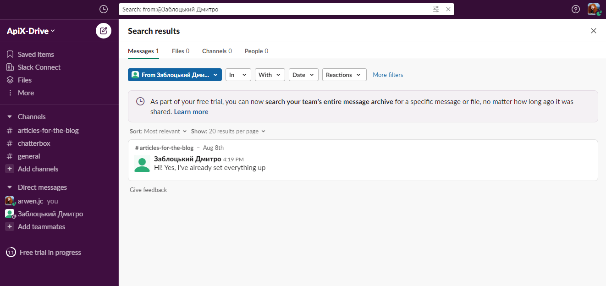The height and width of the screenshot is (286, 606).
Task: Switch to the Channels results tab
Action: click(x=217, y=51)
